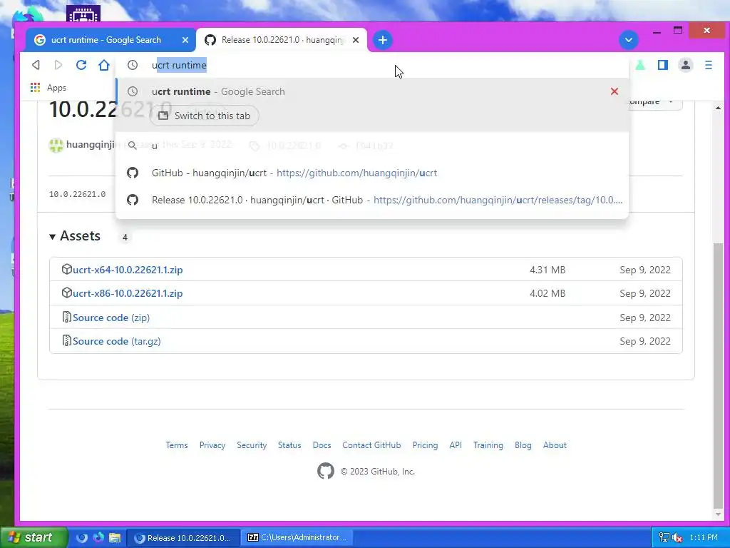Open the API footer link

tap(456, 445)
